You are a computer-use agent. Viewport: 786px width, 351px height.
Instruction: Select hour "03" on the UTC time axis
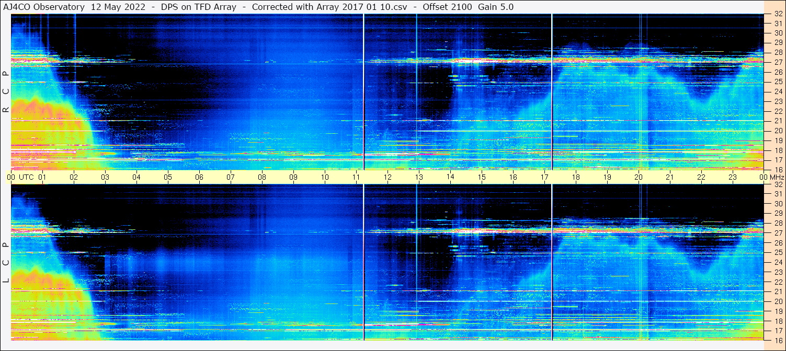click(x=105, y=177)
